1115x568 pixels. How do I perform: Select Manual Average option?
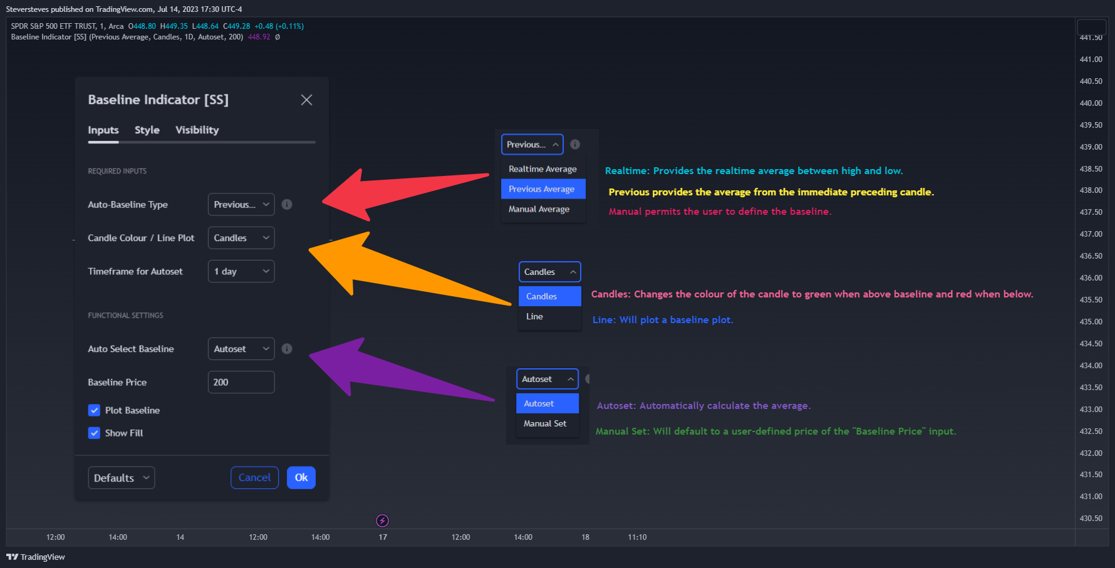coord(543,209)
